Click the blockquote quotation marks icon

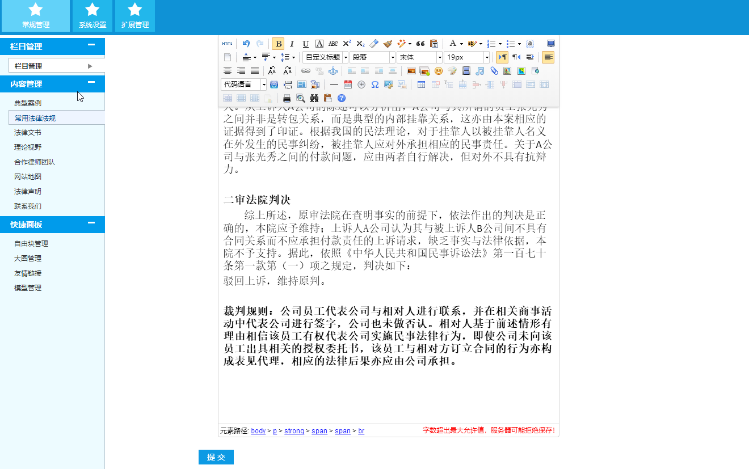coord(420,44)
